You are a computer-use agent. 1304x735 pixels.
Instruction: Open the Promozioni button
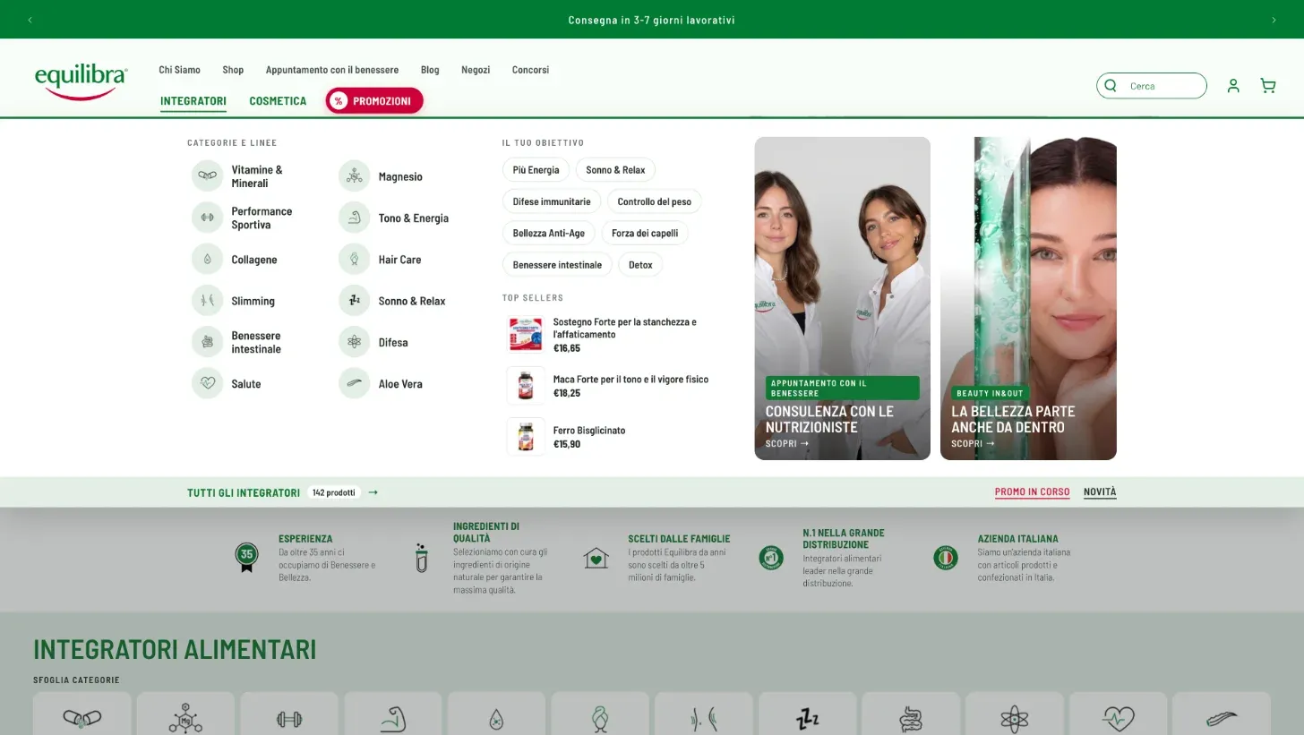point(374,101)
